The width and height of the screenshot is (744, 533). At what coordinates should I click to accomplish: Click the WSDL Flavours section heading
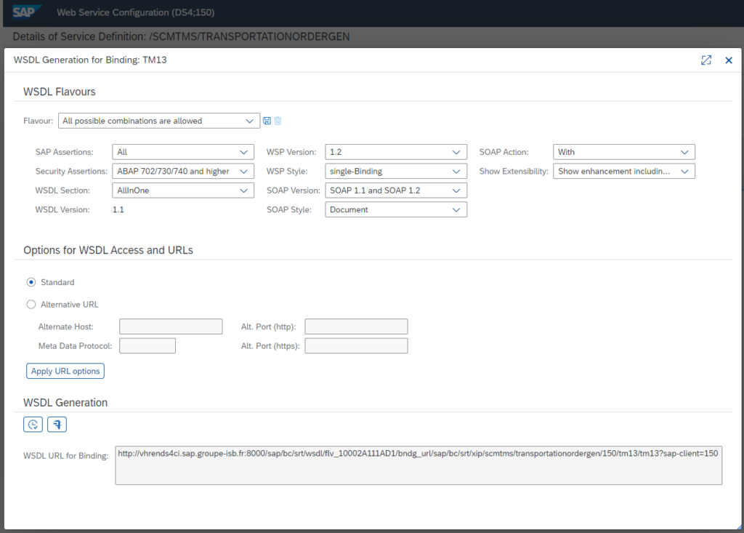60,92
